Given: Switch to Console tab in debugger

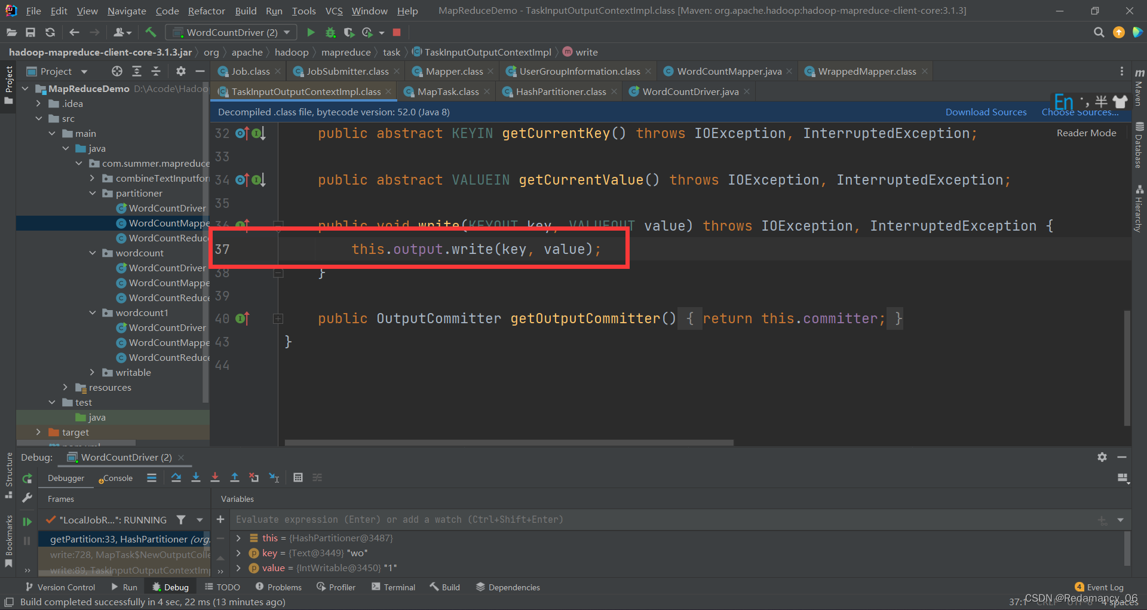Looking at the screenshot, I should [x=117, y=478].
